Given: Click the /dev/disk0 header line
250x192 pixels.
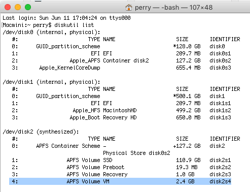Looking at the screenshot, I should pos(51,32).
